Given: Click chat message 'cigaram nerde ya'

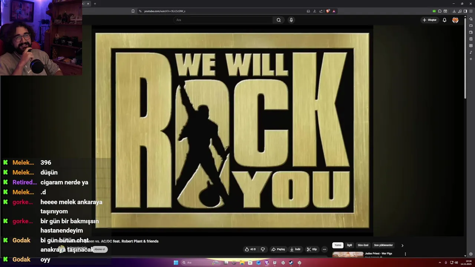Looking at the screenshot, I should pos(64,182).
